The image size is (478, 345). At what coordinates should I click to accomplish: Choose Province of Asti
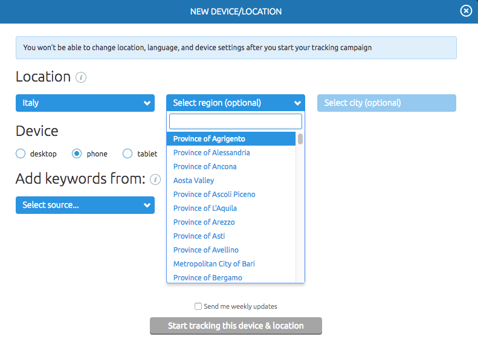point(231,236)
